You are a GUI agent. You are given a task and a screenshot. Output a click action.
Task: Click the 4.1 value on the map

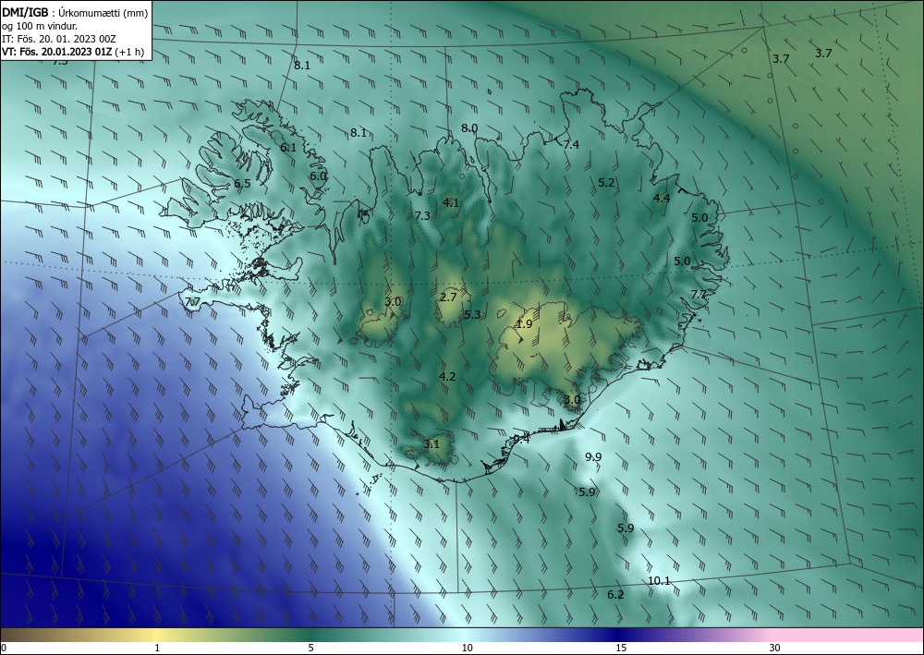click(x=451, y=202)
